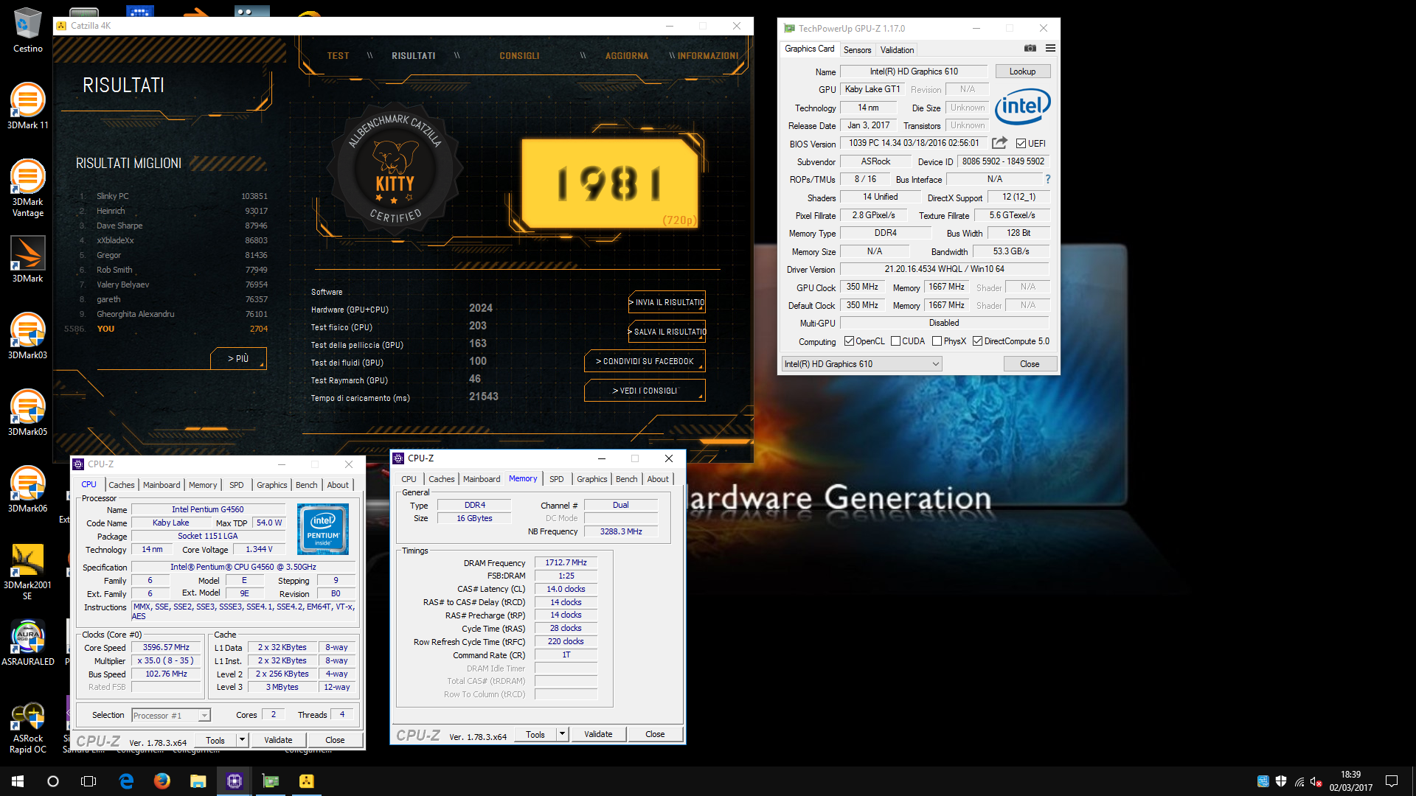Toggle the CUDA checkbox
The width and height of the screenshot is (1416, 796).
point(895,341)
